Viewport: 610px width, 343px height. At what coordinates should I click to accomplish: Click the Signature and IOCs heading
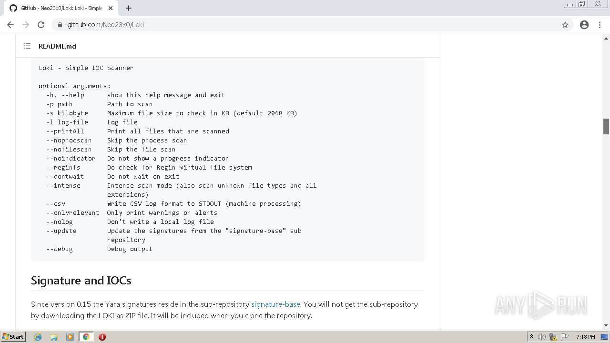81,280
